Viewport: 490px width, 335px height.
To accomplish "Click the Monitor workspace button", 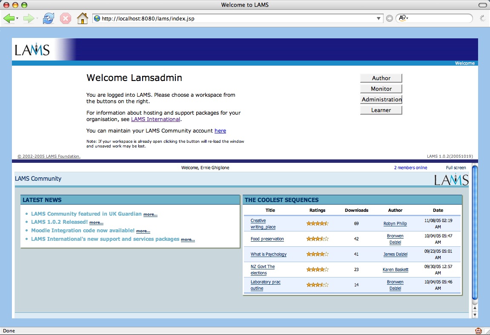I will pos(381,89).
